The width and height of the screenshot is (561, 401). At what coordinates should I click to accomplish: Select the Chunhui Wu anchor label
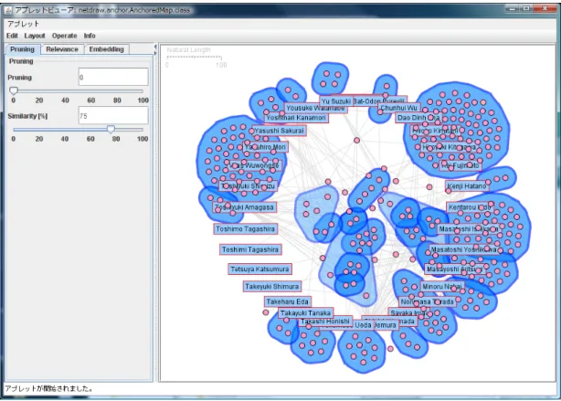click(x=398, y=108)
